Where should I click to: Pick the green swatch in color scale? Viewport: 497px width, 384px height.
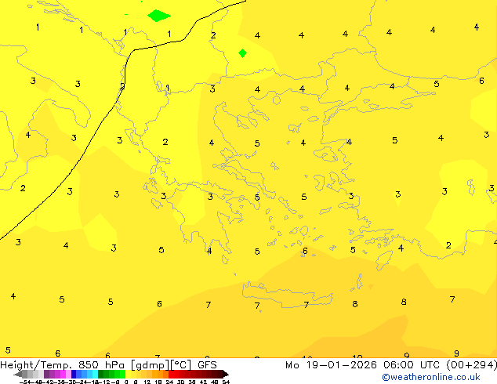(110, 374)
